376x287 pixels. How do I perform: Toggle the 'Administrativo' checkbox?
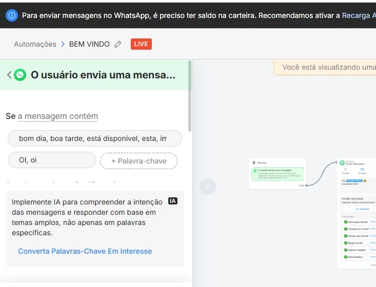pos(346,257)
